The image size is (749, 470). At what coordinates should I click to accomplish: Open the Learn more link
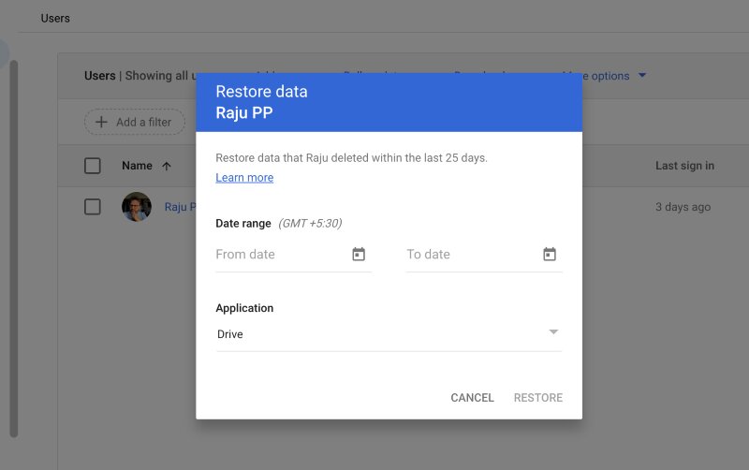[244, 178]
